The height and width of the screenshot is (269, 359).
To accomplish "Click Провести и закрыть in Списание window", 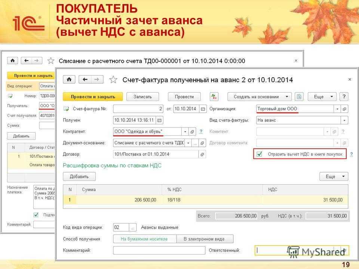I will [31, 75].
